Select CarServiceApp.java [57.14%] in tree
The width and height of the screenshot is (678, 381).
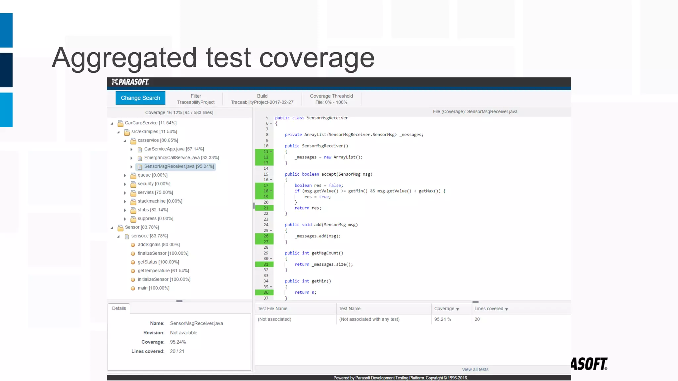pyautogui.click(x=174, y=149)
